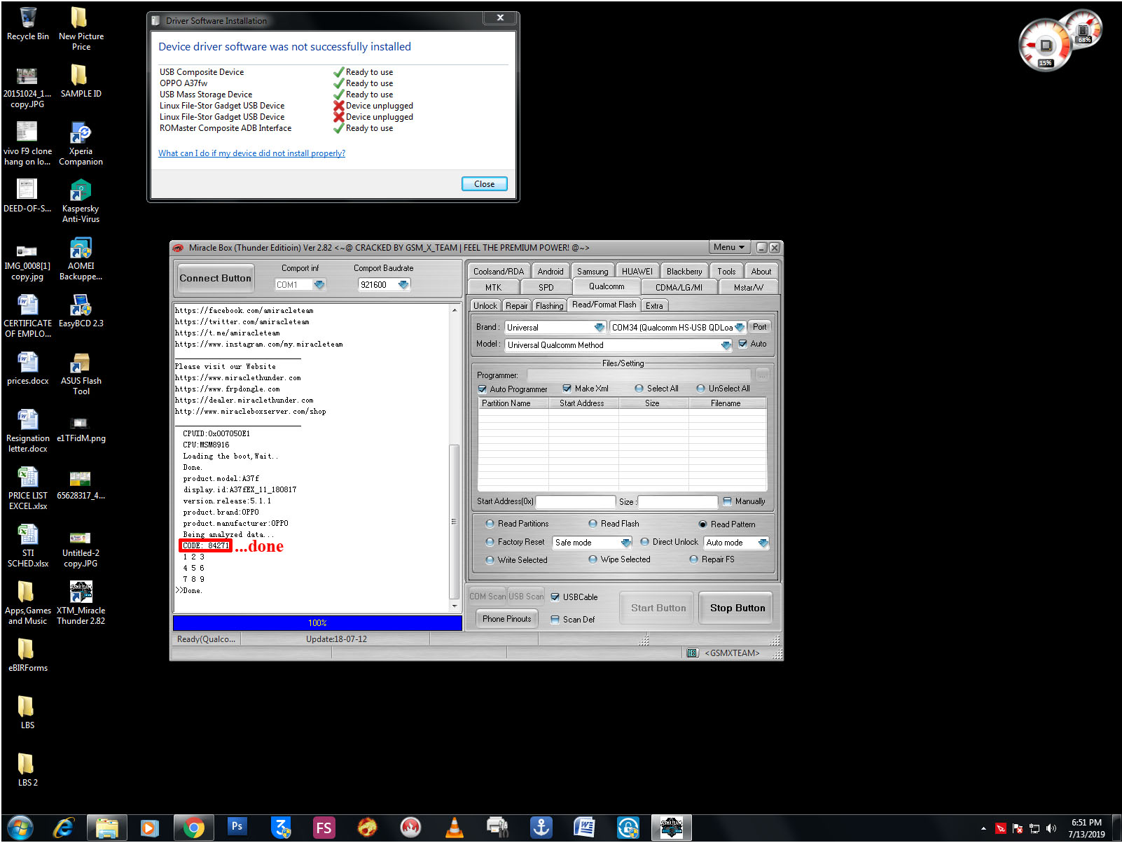Open Windows Start menu orb
Screen dimensions: 1122x843
click(20, 828)
